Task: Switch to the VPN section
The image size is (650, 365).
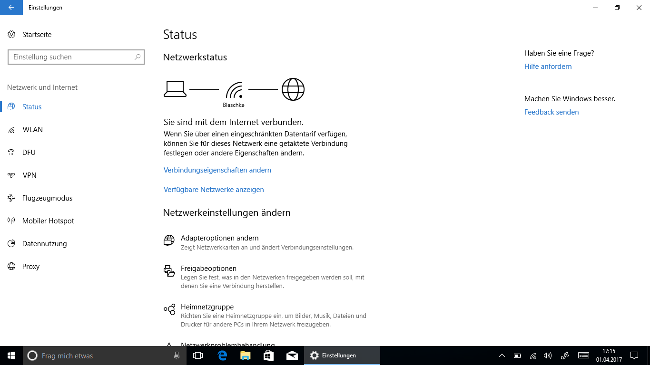Action: point(30,175)
